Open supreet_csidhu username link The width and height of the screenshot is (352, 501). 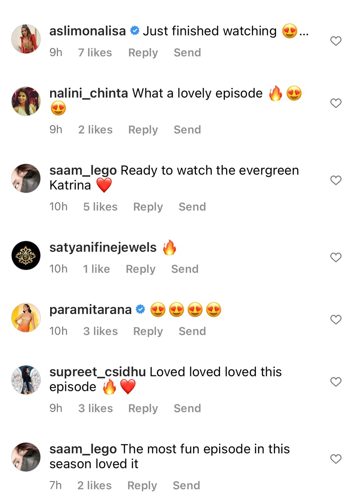pos(98,372)
